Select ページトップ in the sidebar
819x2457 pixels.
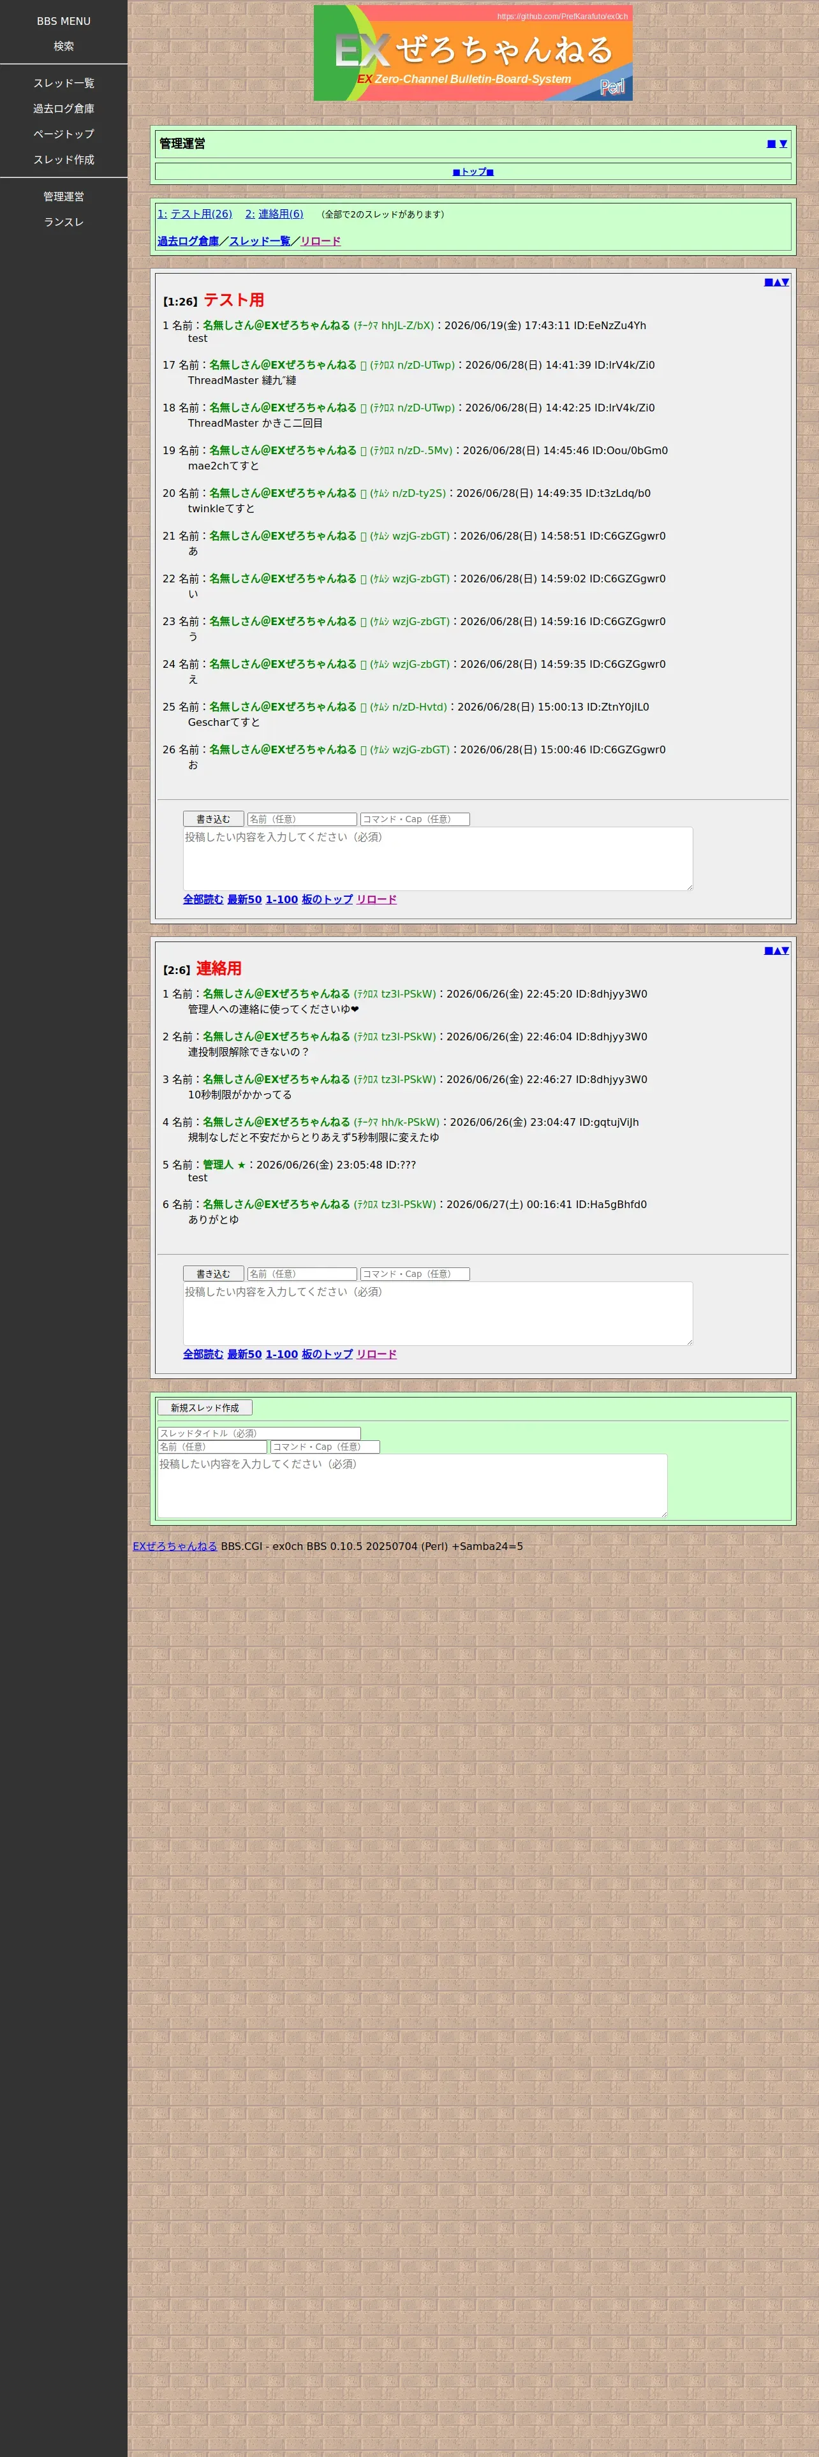pyautogui.click(x=64, y=133)
